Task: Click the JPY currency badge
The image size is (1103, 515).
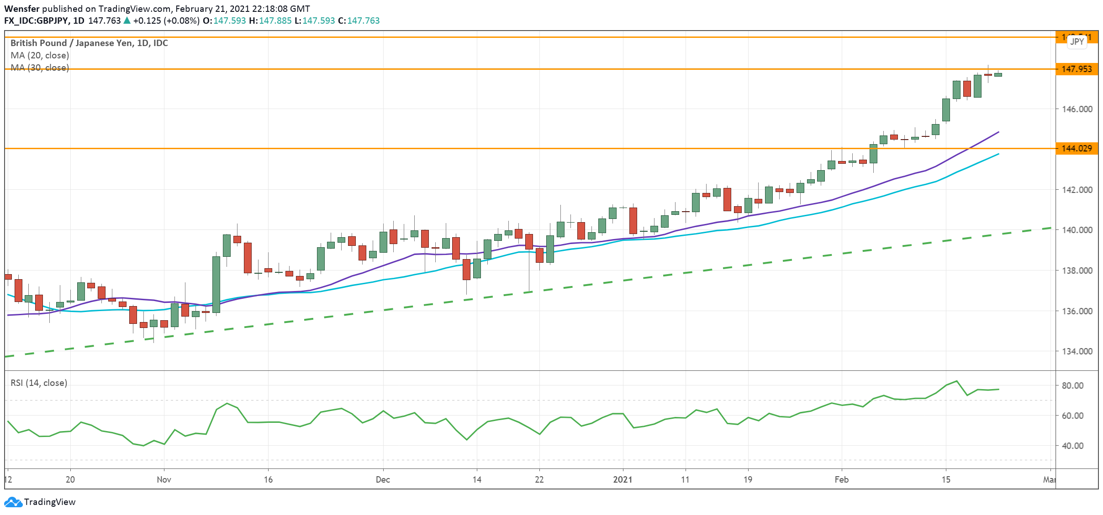Action: pos(1077,42)
